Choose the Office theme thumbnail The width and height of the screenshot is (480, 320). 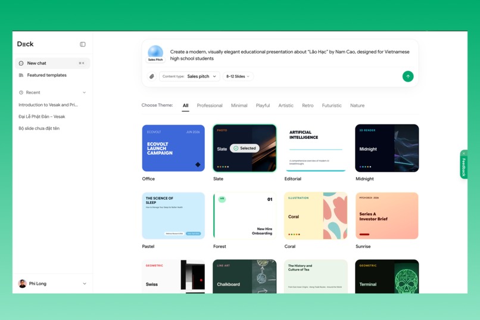173,148
